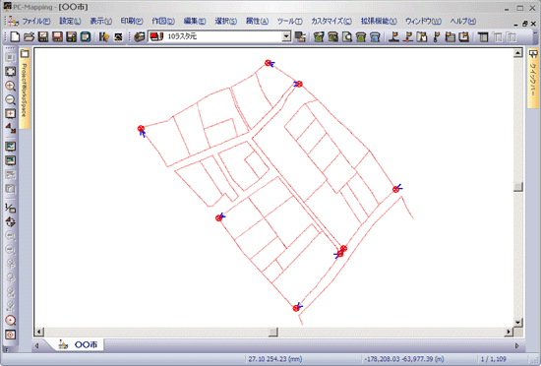Click the vertical scrollbar thumb
Viewport: 541px width, 366px height.
click(x=517, y=187)
